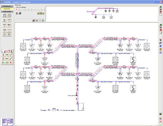Select numbered tab 9 under Rohrnetz
This screenshot has width=163, height=126.
click(x=43, y=10)
